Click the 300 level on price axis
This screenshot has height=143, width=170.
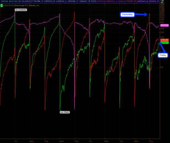(162, 29)
